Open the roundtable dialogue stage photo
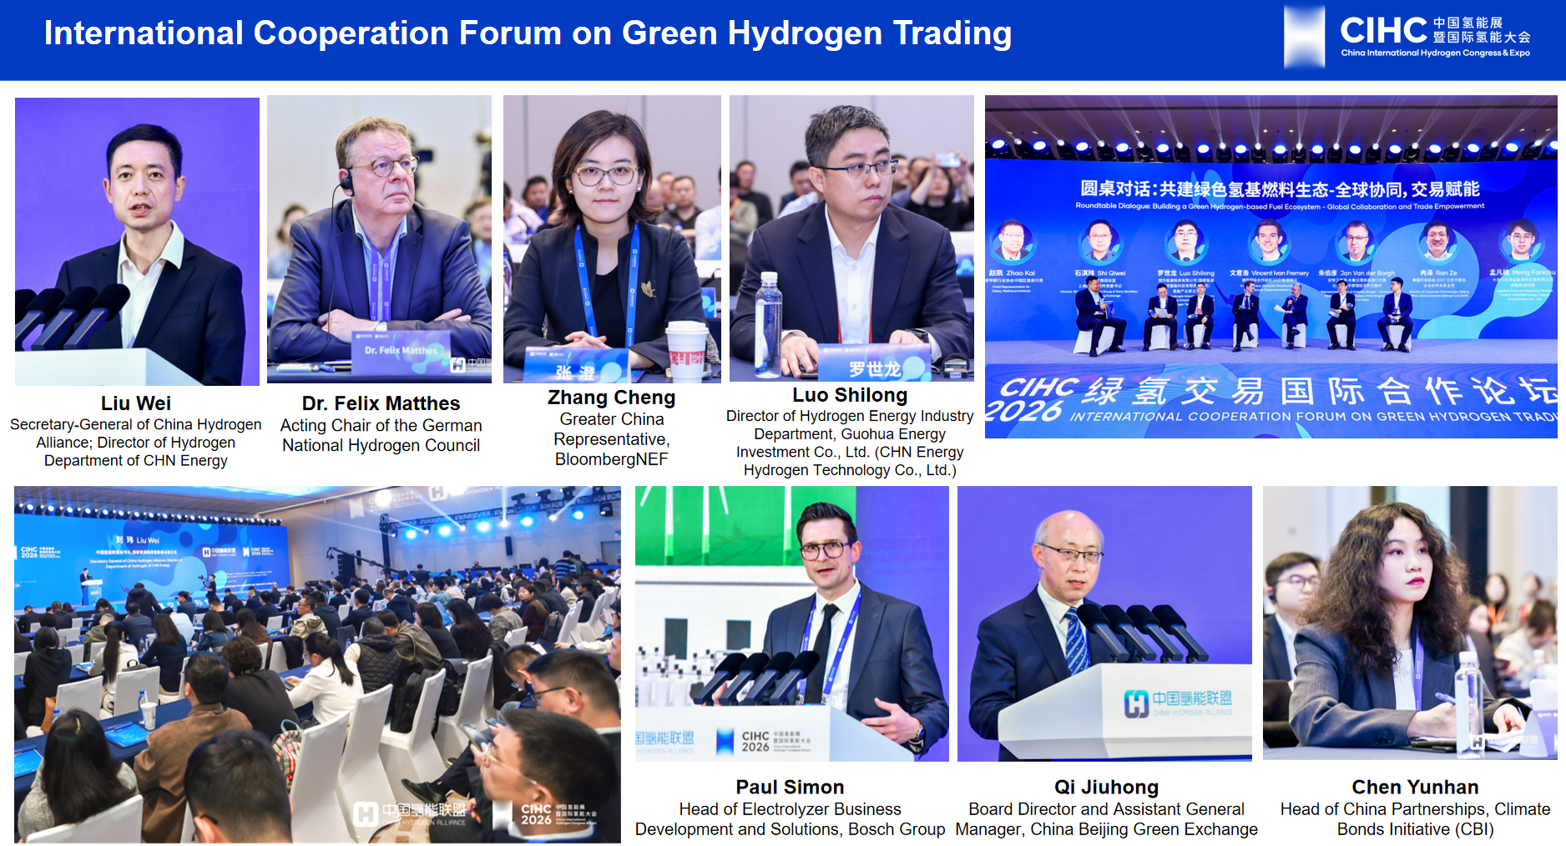This screenshot has width=1566, height=846. [x=1270, y=266]
